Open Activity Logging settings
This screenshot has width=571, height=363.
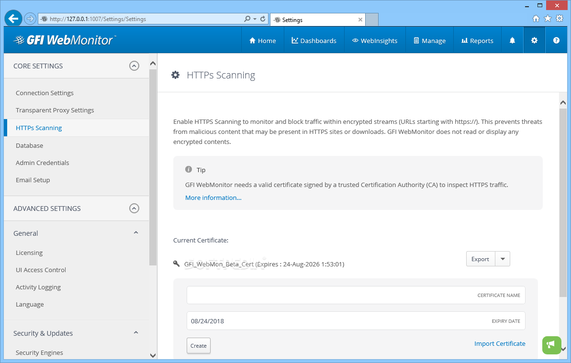click(x=38, y=287)
